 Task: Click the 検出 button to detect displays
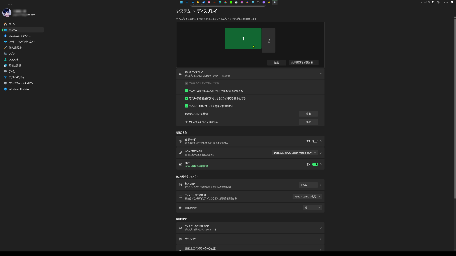tap(308, 114)
